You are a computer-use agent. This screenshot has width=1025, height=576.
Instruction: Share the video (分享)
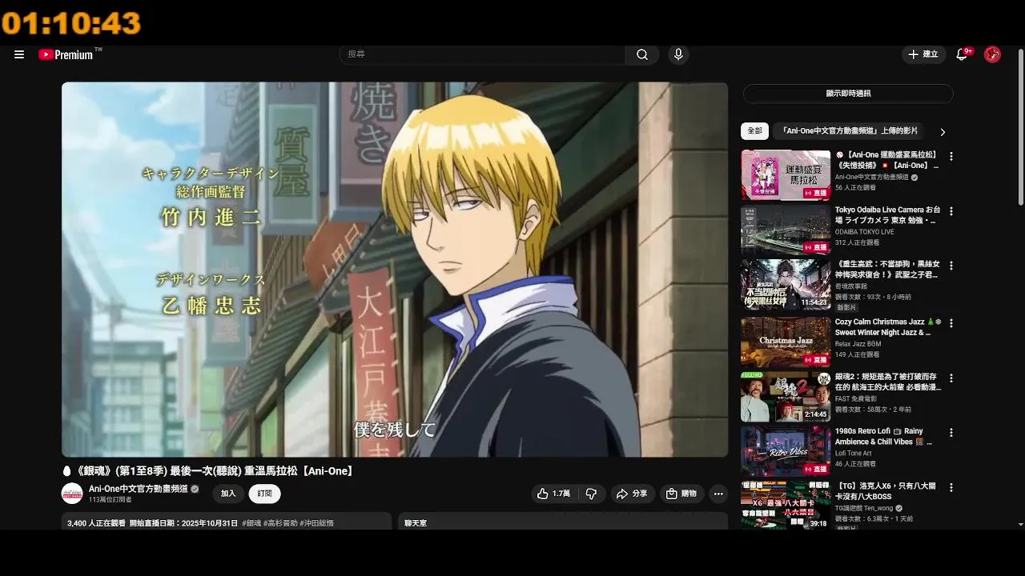point(631,494)
